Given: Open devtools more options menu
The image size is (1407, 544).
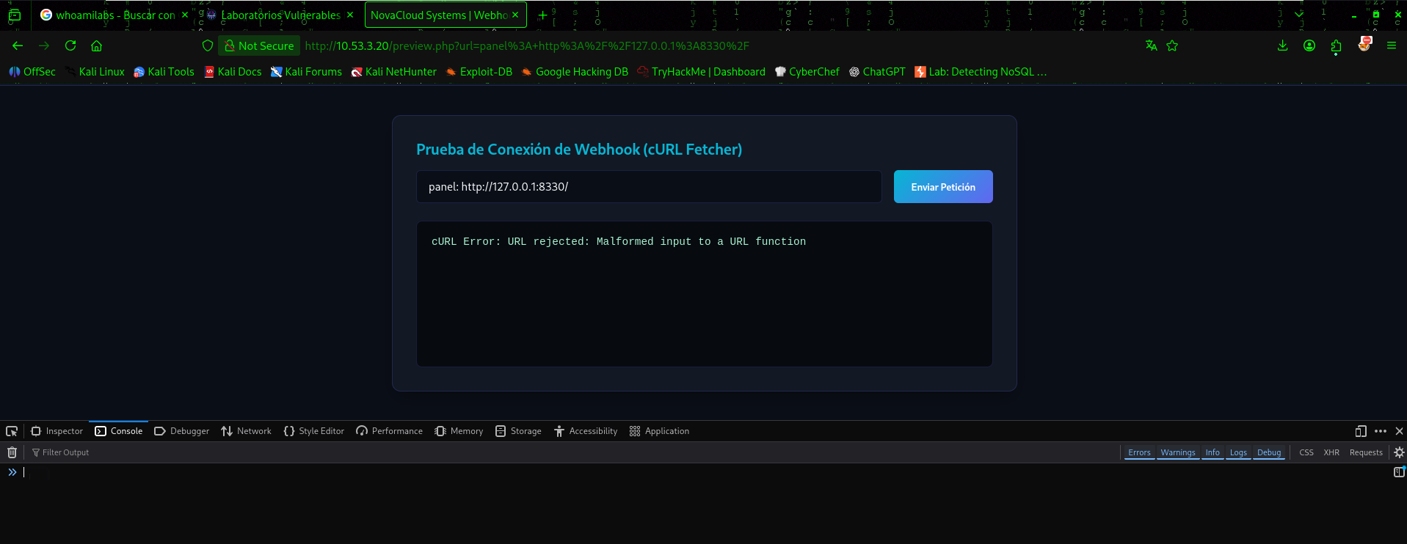Looking at the screenshot, I should [x=1381, y=431].
